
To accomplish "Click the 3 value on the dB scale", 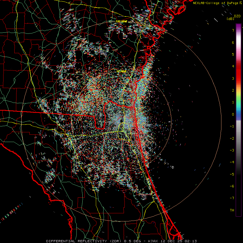I will (x=233, y=78).
